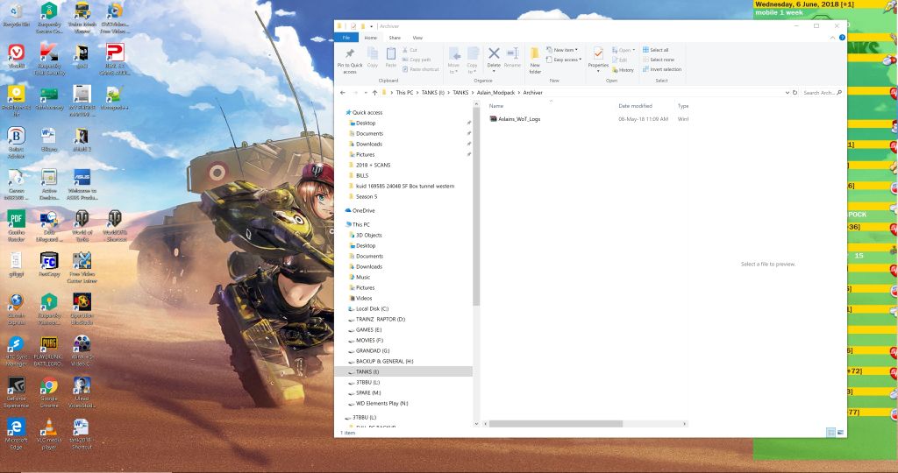Click History in the Open group
The image size is (898, 473).
[x=623, y=70]
